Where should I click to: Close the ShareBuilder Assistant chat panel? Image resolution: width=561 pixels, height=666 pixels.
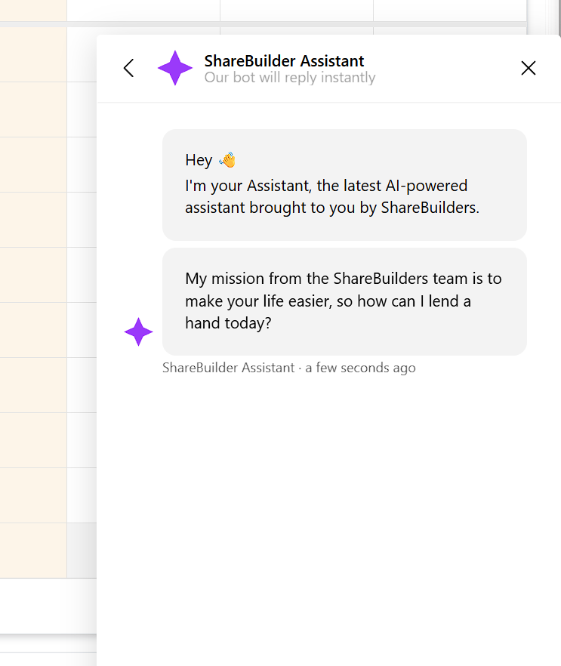click(x=529, y=68)
